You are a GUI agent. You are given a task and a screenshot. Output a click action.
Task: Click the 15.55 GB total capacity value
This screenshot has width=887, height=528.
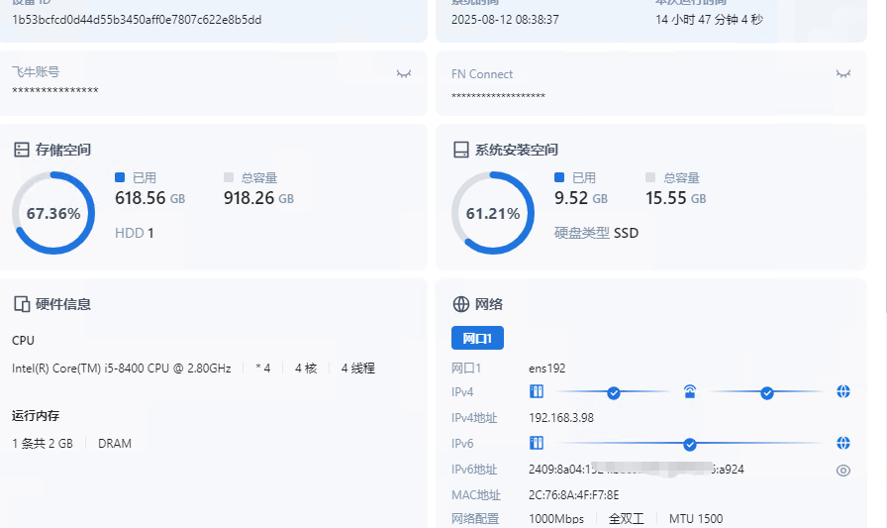(675, 198)
